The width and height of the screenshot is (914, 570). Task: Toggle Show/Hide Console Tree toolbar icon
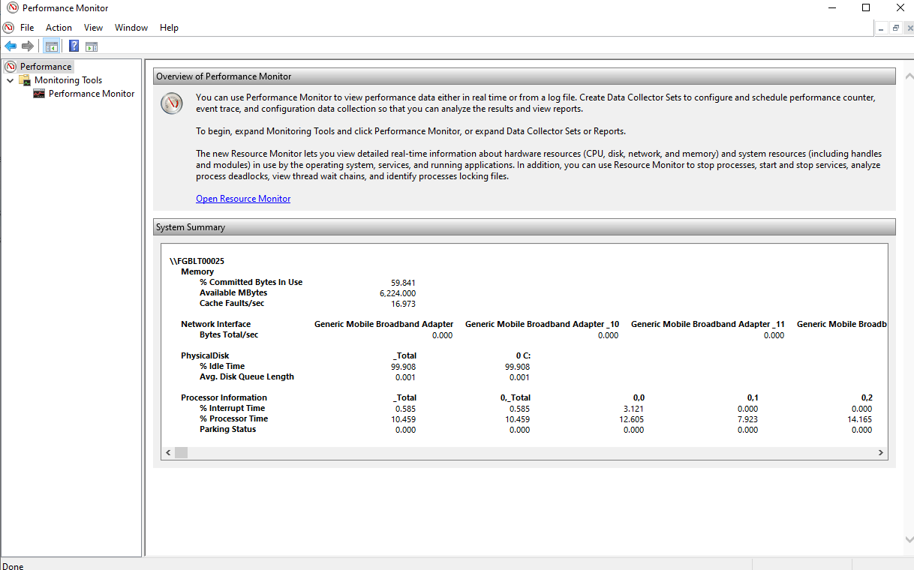pyautogui.click(x=52, y=46)
